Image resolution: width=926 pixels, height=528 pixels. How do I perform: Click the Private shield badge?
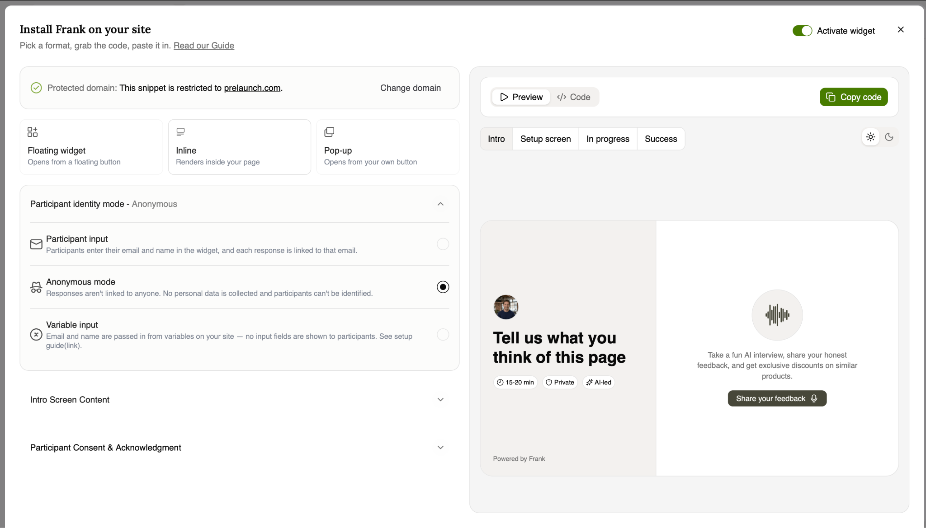pos(560,382)
